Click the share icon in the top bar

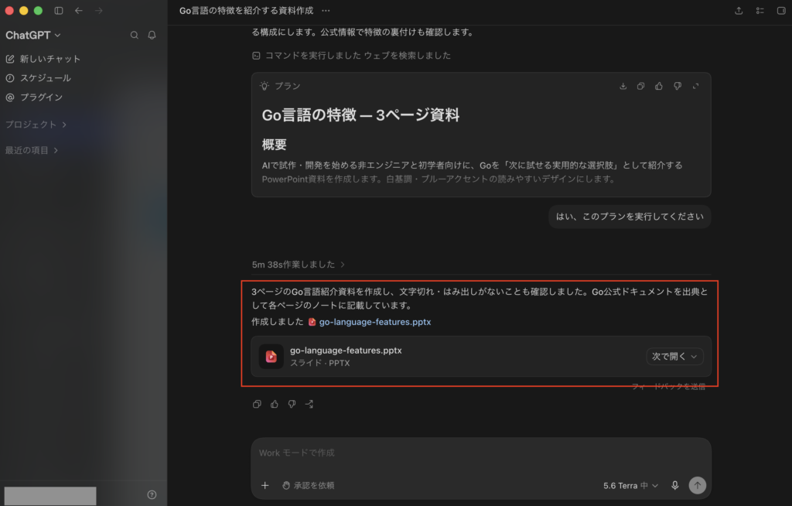tap(739, 10)
